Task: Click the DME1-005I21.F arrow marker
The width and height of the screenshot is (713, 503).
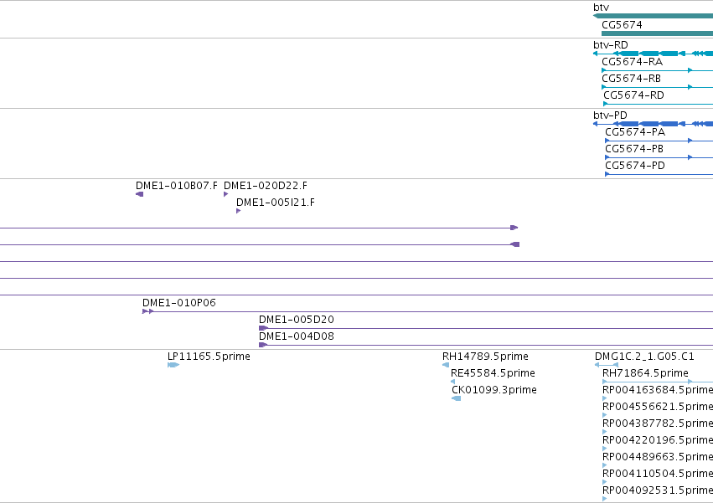Action: 238,211
